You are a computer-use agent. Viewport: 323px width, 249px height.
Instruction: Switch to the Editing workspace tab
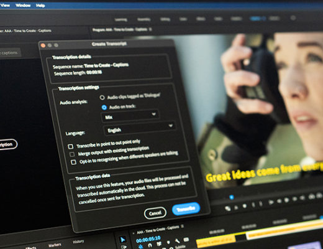point(165,19)
